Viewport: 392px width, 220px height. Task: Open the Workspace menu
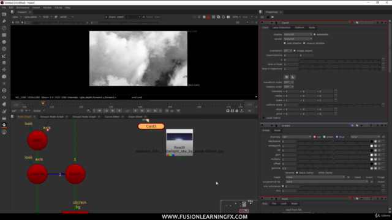click(23, 7)
